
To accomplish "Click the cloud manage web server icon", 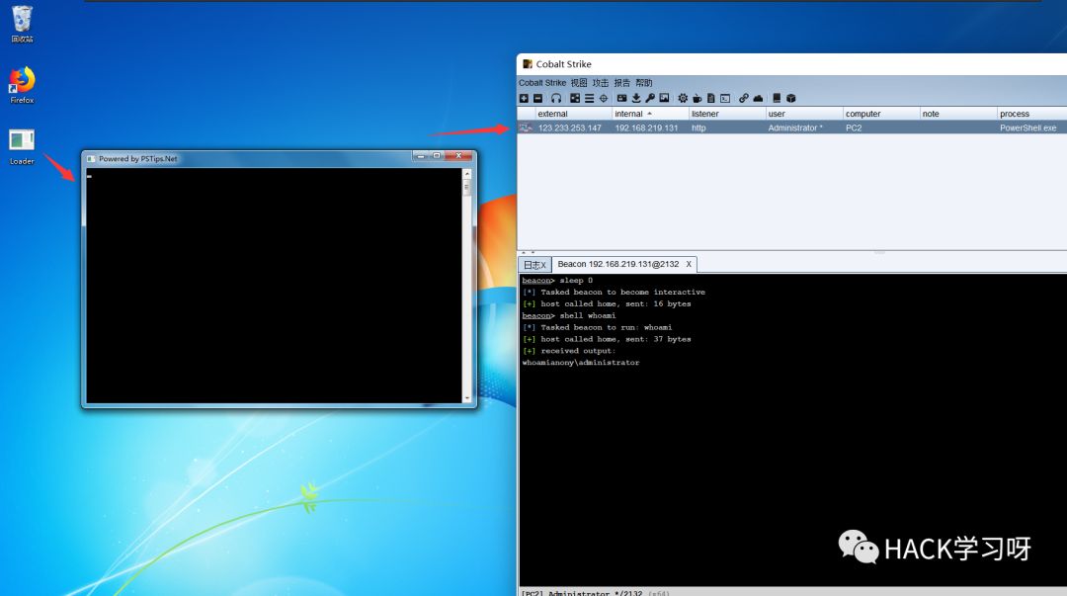I will (758, 98).
